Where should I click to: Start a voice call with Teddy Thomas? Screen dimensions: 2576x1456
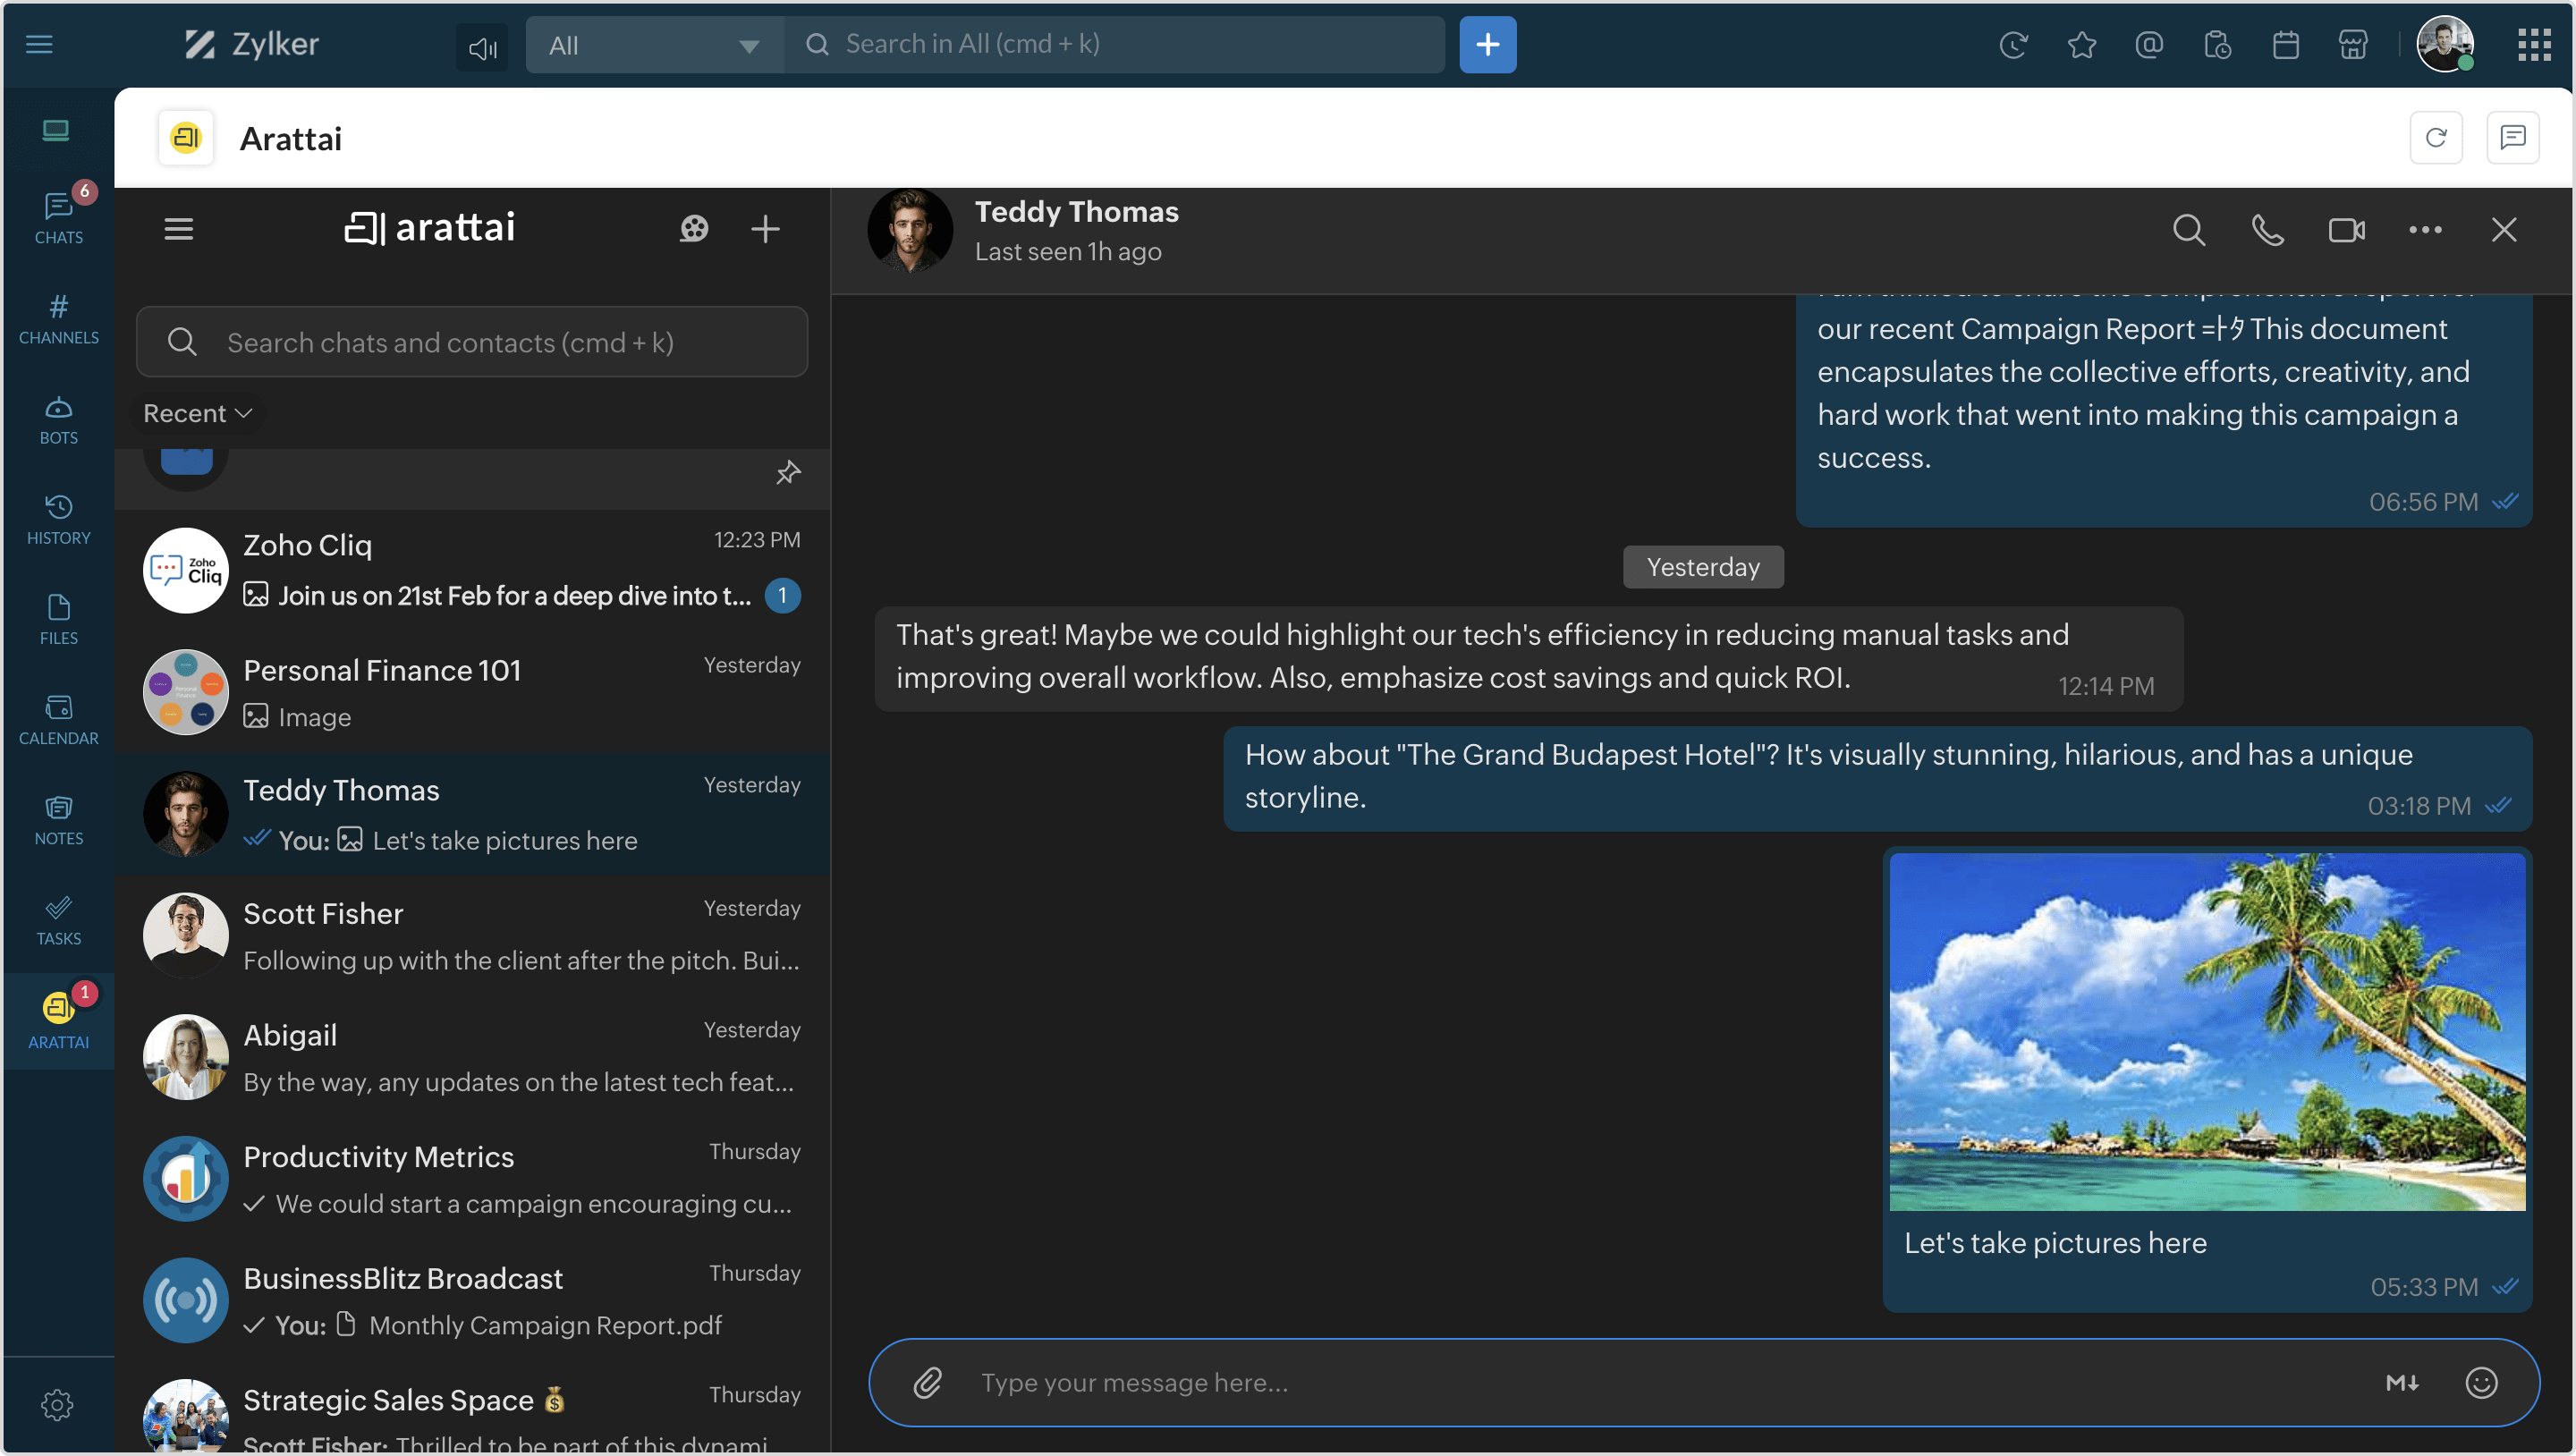(x=2267, y=230)
